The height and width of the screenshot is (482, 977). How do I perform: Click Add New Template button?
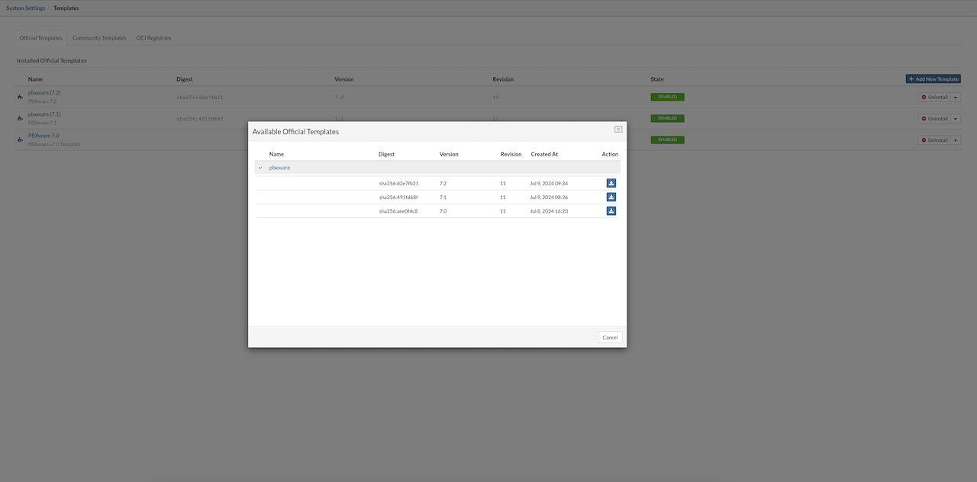click(x=933, y=79)
